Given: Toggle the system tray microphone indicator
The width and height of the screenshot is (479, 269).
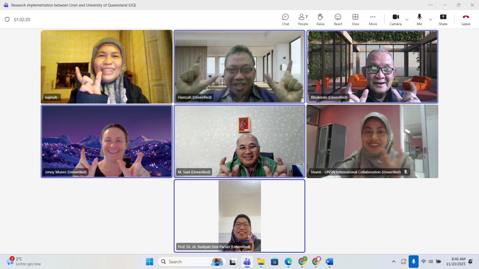Looking at the screenshot, I should (413, 262).
